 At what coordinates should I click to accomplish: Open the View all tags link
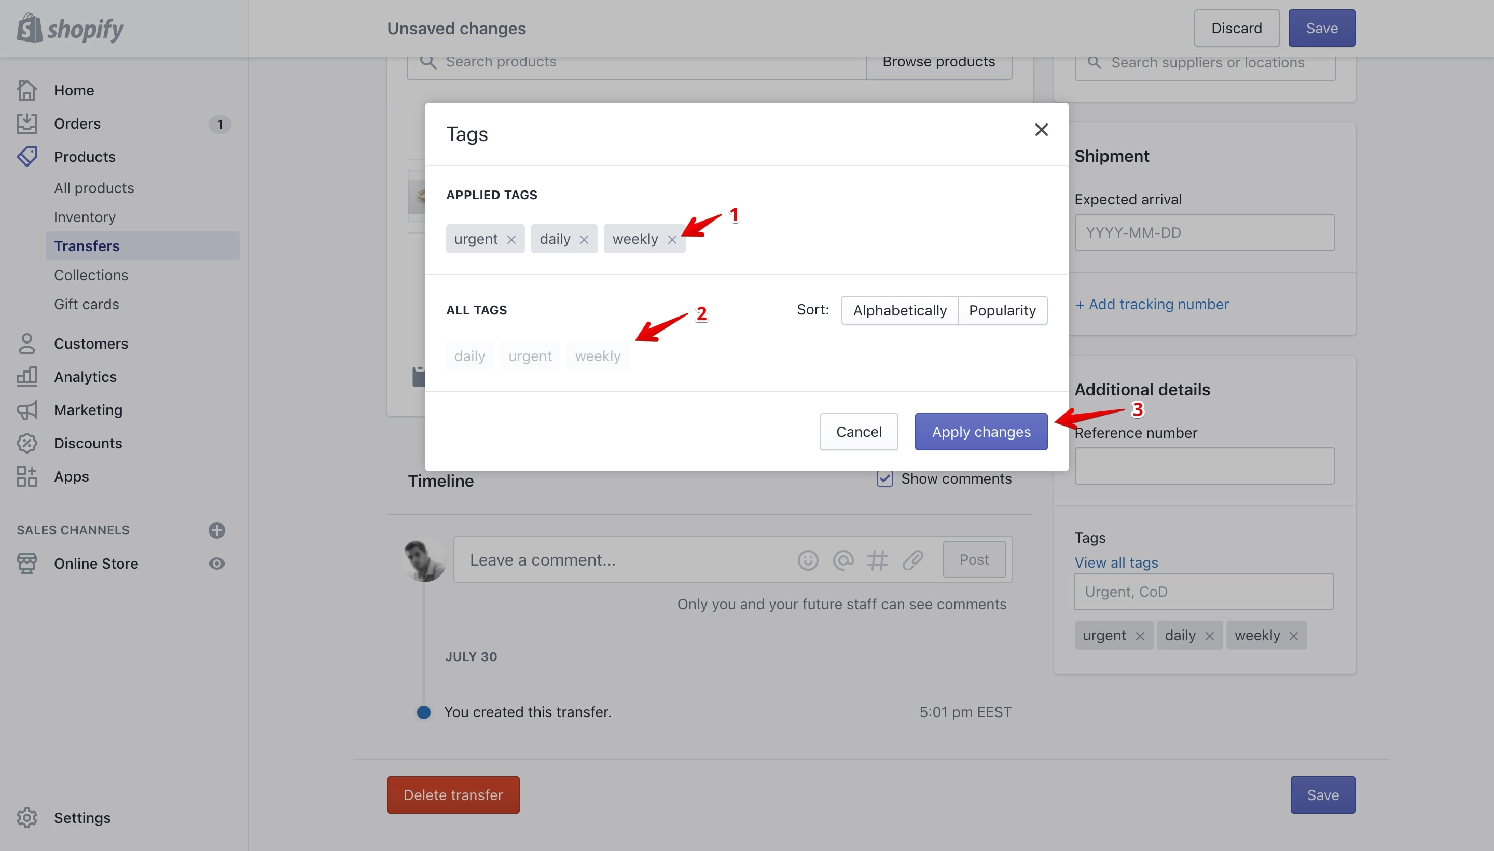point(1116,562)
